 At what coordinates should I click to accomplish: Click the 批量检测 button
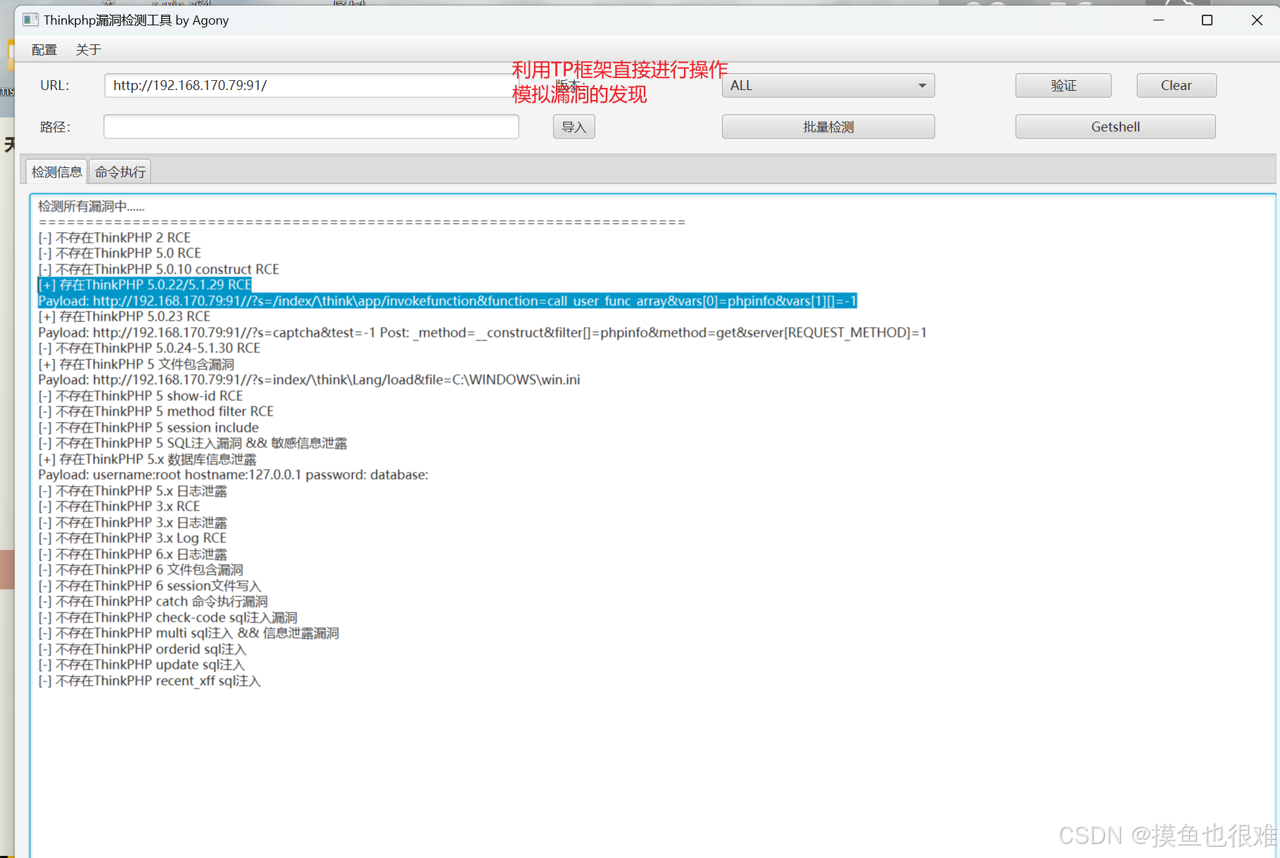pyautogui.click(x=828, y=127)
